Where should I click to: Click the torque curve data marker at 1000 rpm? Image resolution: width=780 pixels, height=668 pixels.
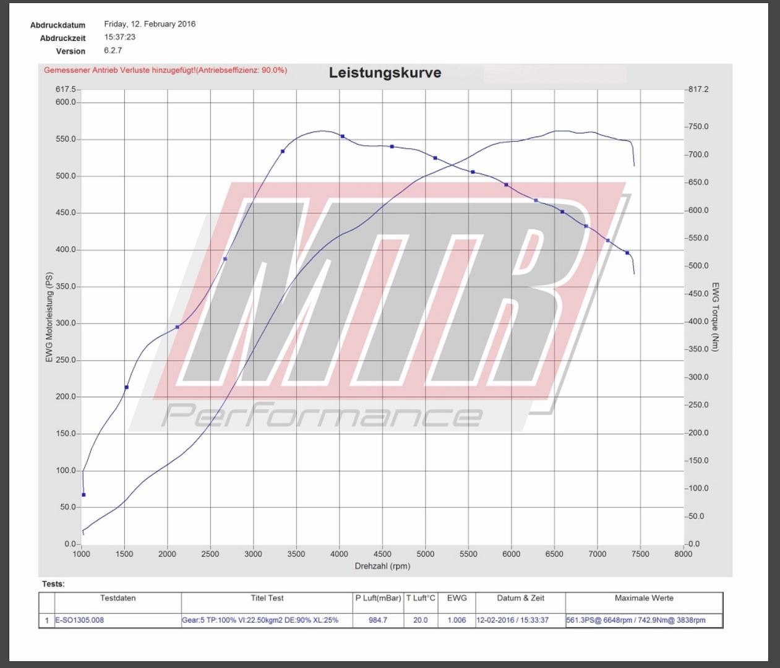(x=84, y=495)
